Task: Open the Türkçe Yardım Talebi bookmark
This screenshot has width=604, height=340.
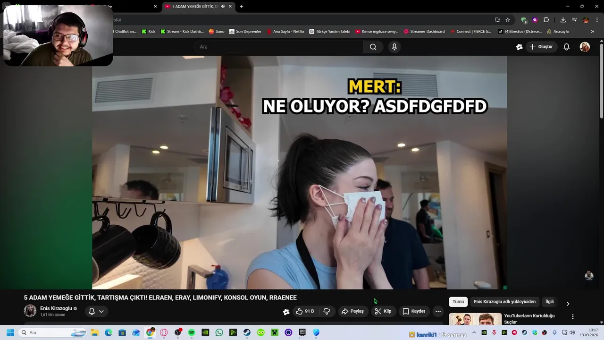Action: [329, 32]
